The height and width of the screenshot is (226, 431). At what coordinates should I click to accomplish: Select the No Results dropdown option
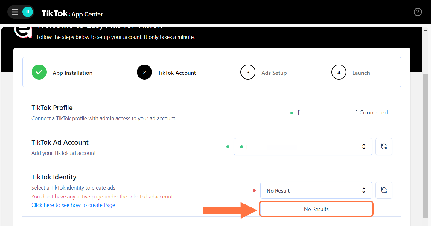[316, 209]
